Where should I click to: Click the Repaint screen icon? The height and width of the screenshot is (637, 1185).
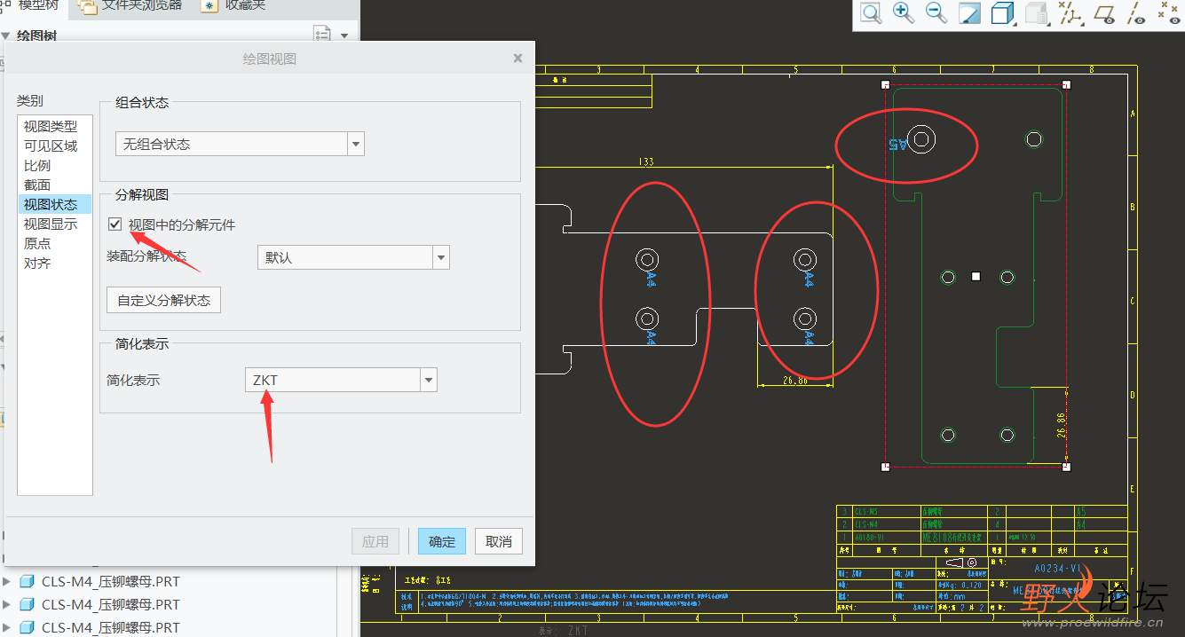[x=969, y=14]
